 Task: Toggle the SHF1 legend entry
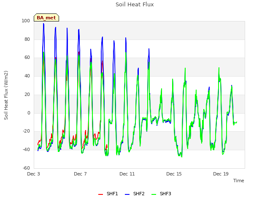(x=108, y=194)
